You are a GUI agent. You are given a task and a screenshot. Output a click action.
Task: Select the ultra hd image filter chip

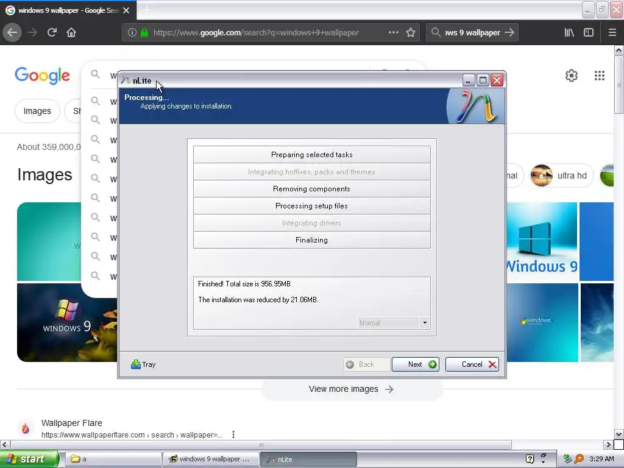[561, 175]
